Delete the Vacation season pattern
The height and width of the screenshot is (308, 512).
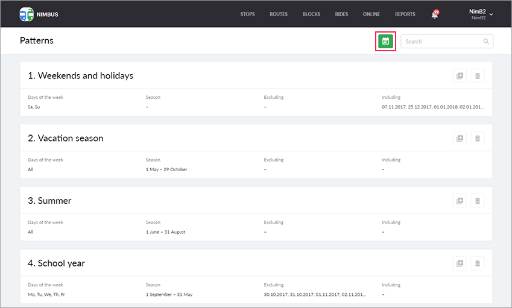(478, 139)
